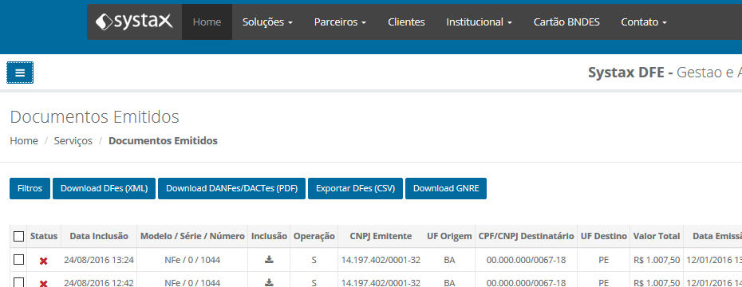This screenshot has height=287, width=742.
Task: Click the Download GNRE button
Action: point(446,188)
